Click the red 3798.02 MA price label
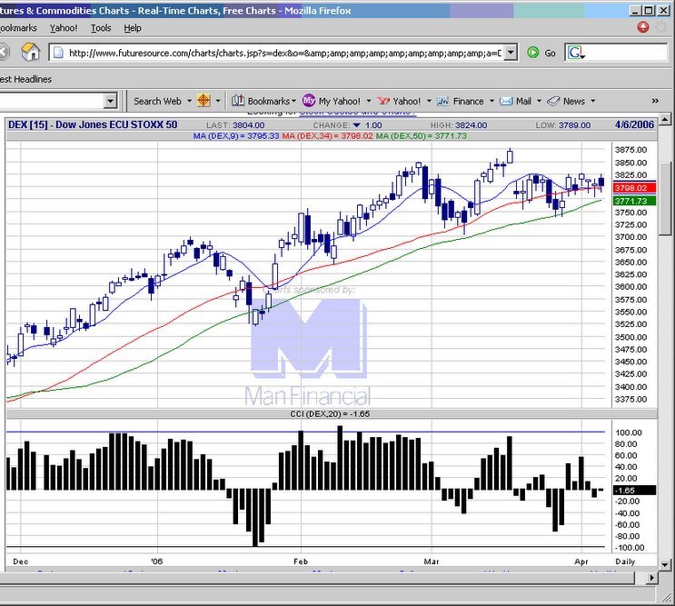675x606 pixels. [x=634, y=188]
